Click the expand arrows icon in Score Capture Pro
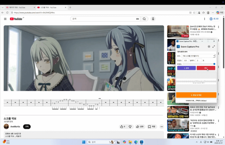Viewport: 225px width, 145px height. click(x=214, y=46)
